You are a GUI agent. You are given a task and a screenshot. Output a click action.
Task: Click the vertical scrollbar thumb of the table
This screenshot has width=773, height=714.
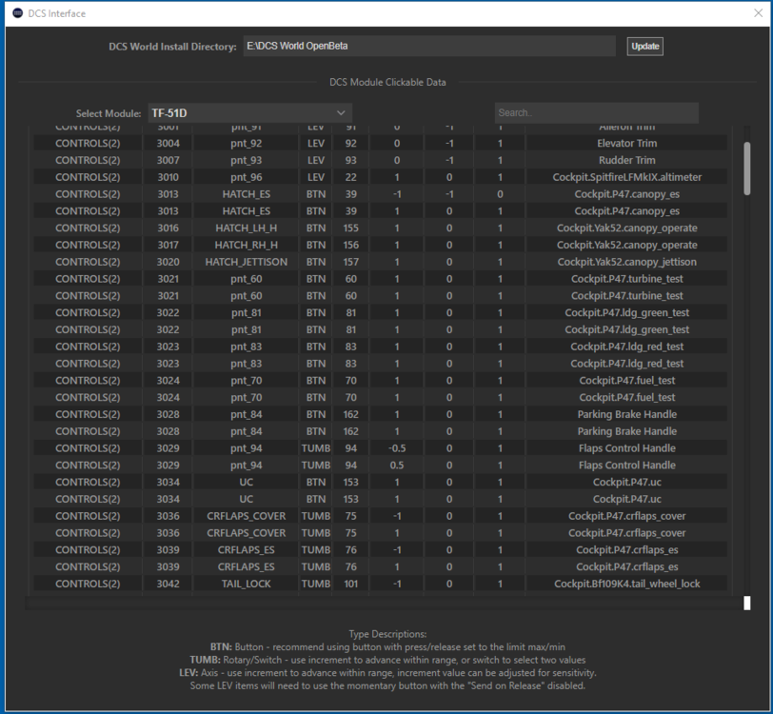[x=747, y=169]
